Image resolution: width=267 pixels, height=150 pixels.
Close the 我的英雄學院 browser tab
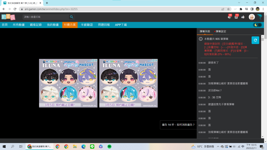point(40,3)
